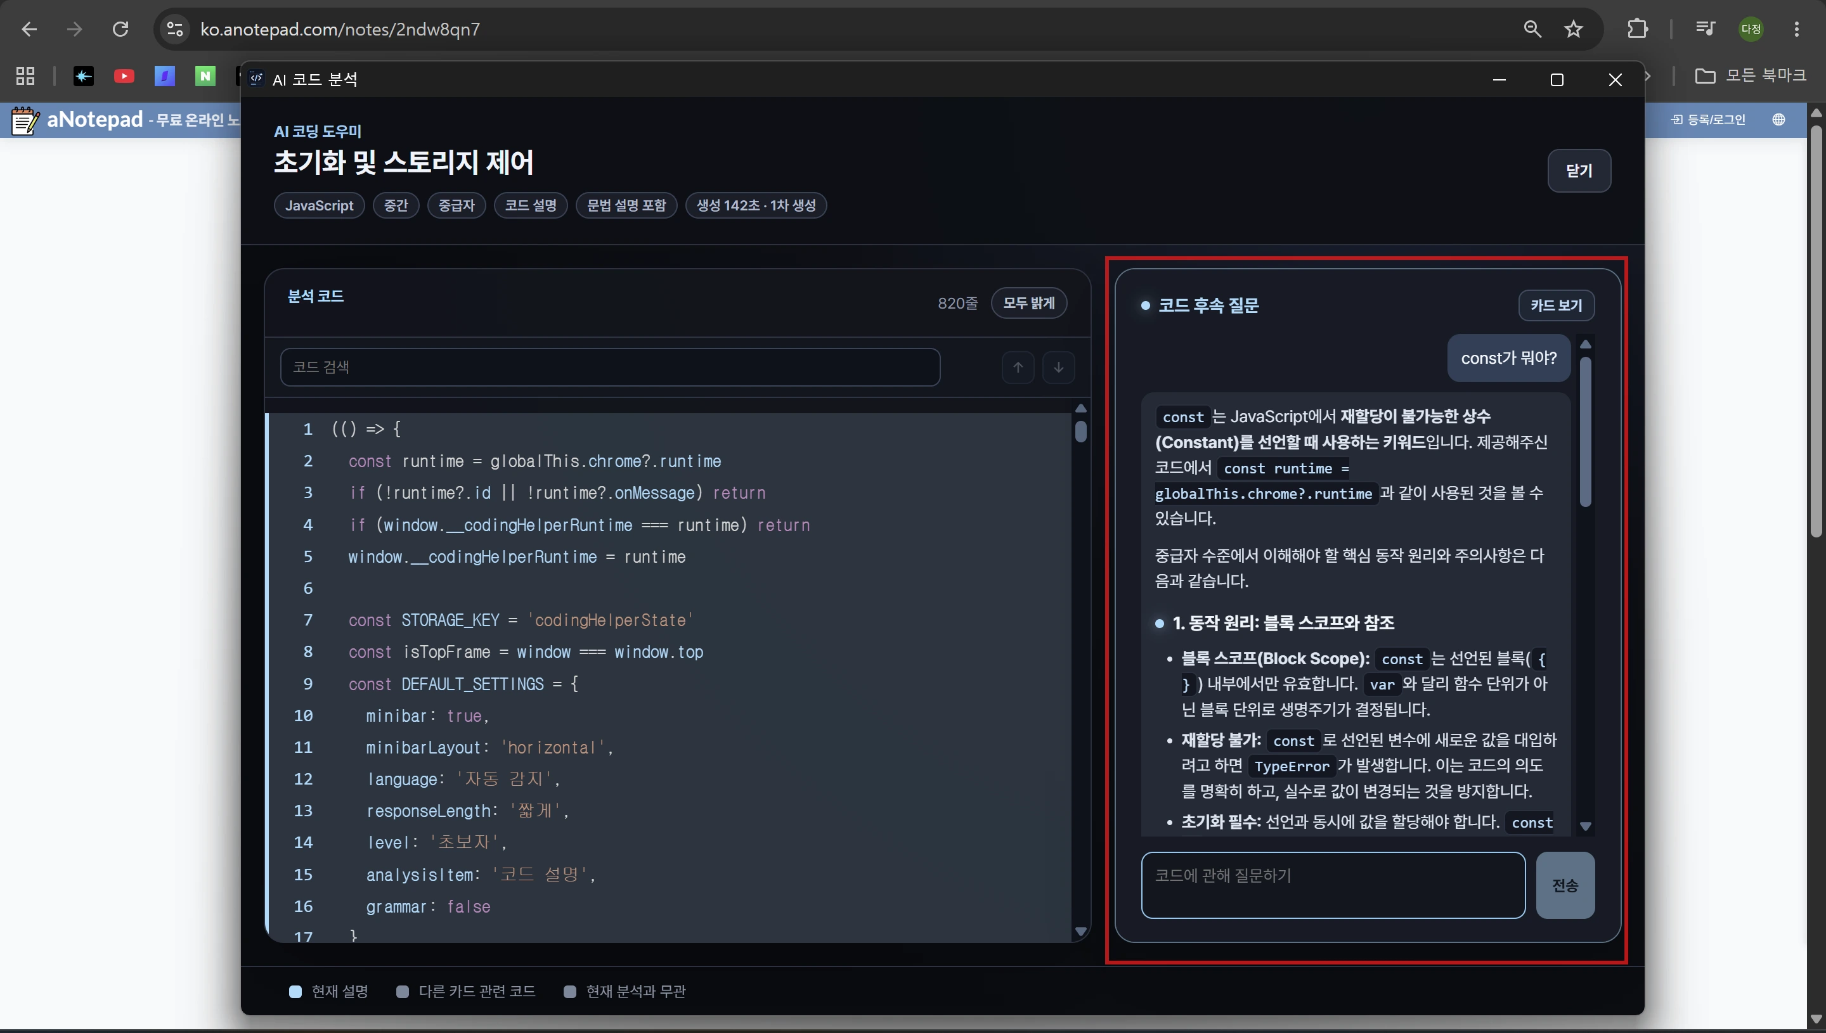Click the 코드 후속 질문 heading

coord(1208,306)
